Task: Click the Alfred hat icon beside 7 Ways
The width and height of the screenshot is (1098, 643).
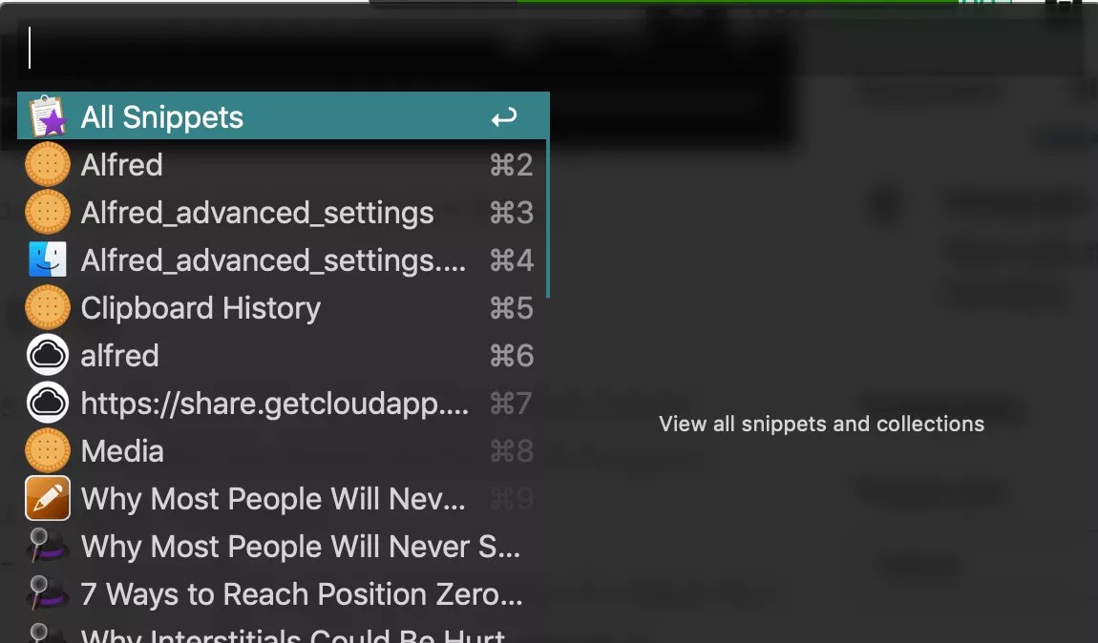Action: pyautogui.click(x=48, y=592)
